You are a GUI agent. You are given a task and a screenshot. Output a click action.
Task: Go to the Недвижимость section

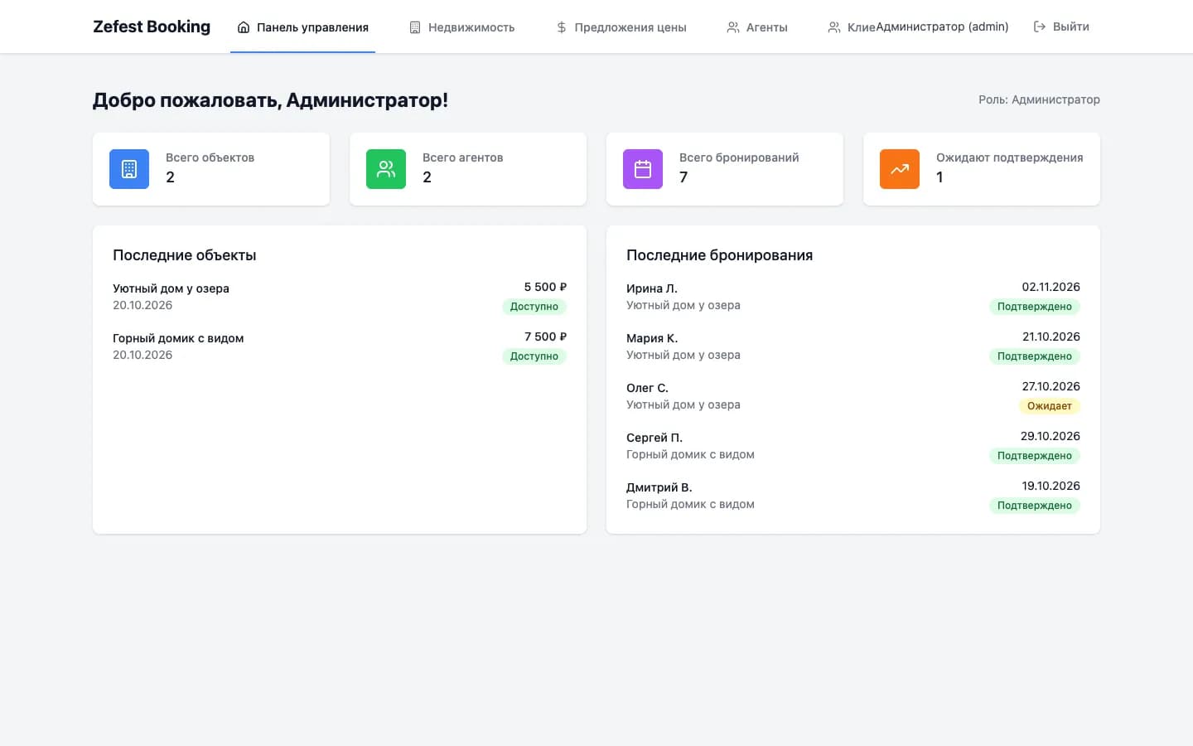point(461,27)
